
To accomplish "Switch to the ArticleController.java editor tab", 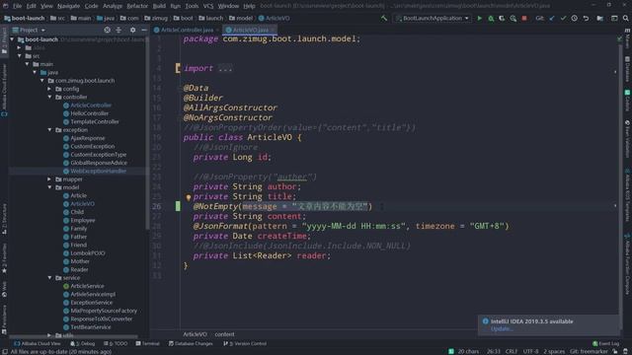I will [187, 30].
